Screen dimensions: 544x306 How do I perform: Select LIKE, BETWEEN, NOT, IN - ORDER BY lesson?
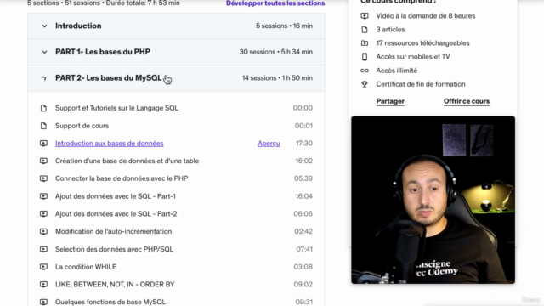coord(115,284)
